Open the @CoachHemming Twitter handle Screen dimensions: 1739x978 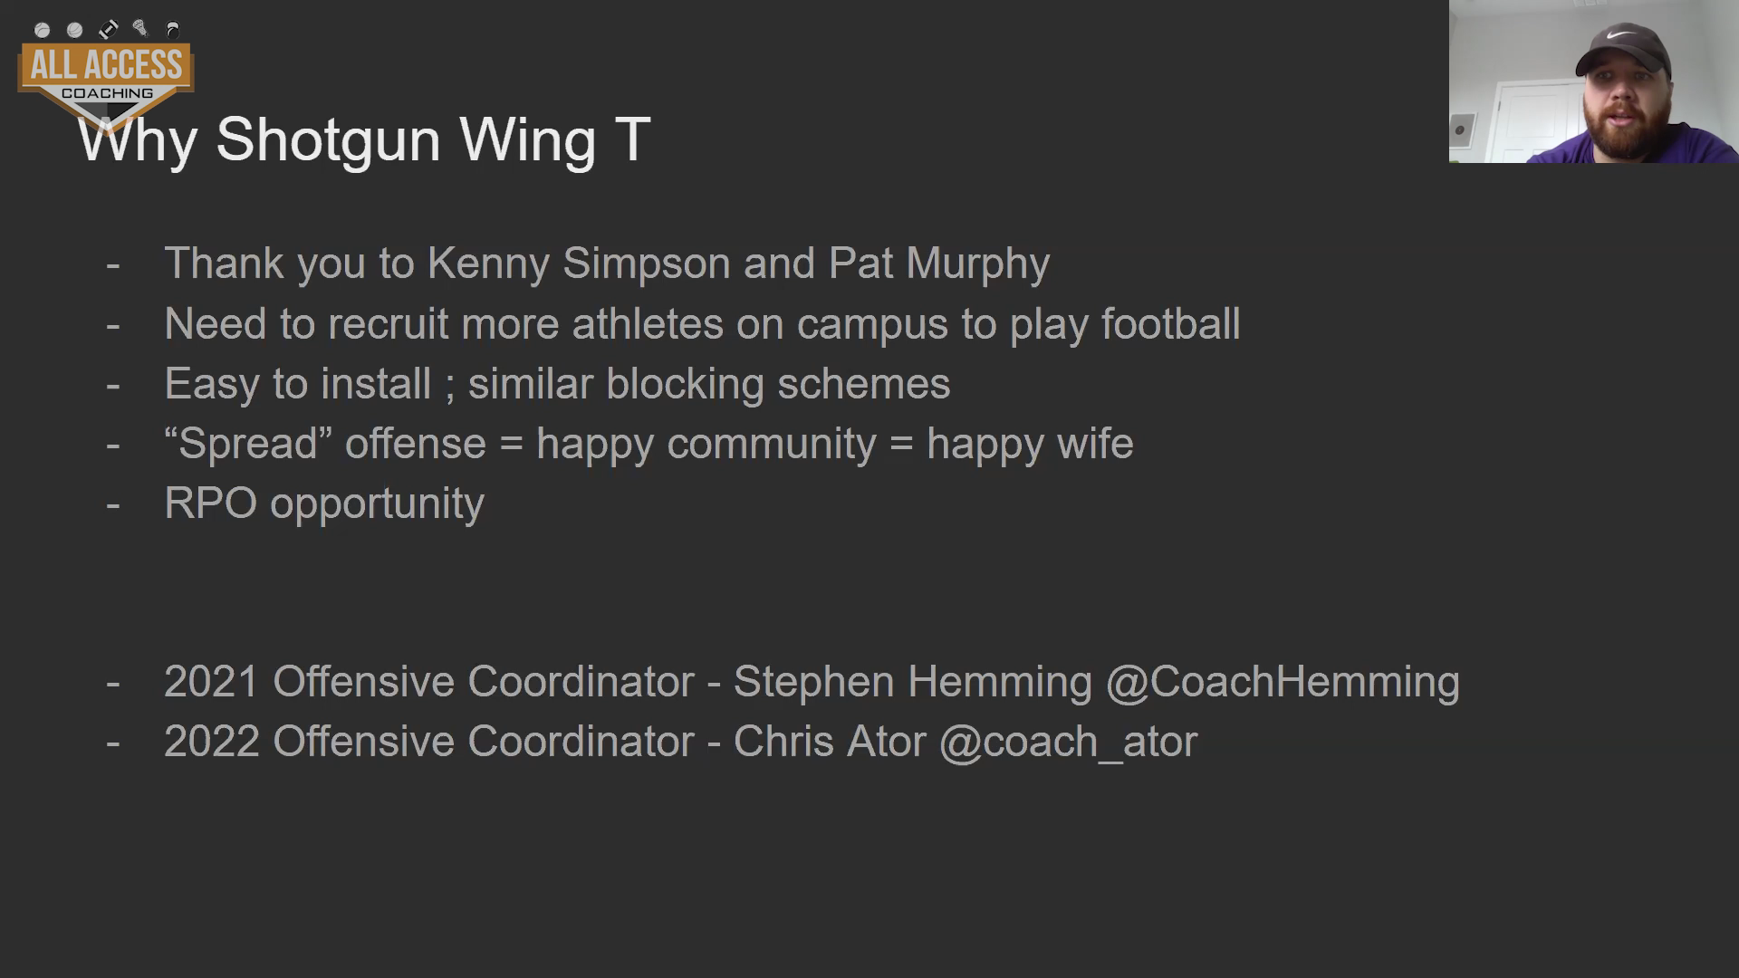click(x=1283, y=682)
